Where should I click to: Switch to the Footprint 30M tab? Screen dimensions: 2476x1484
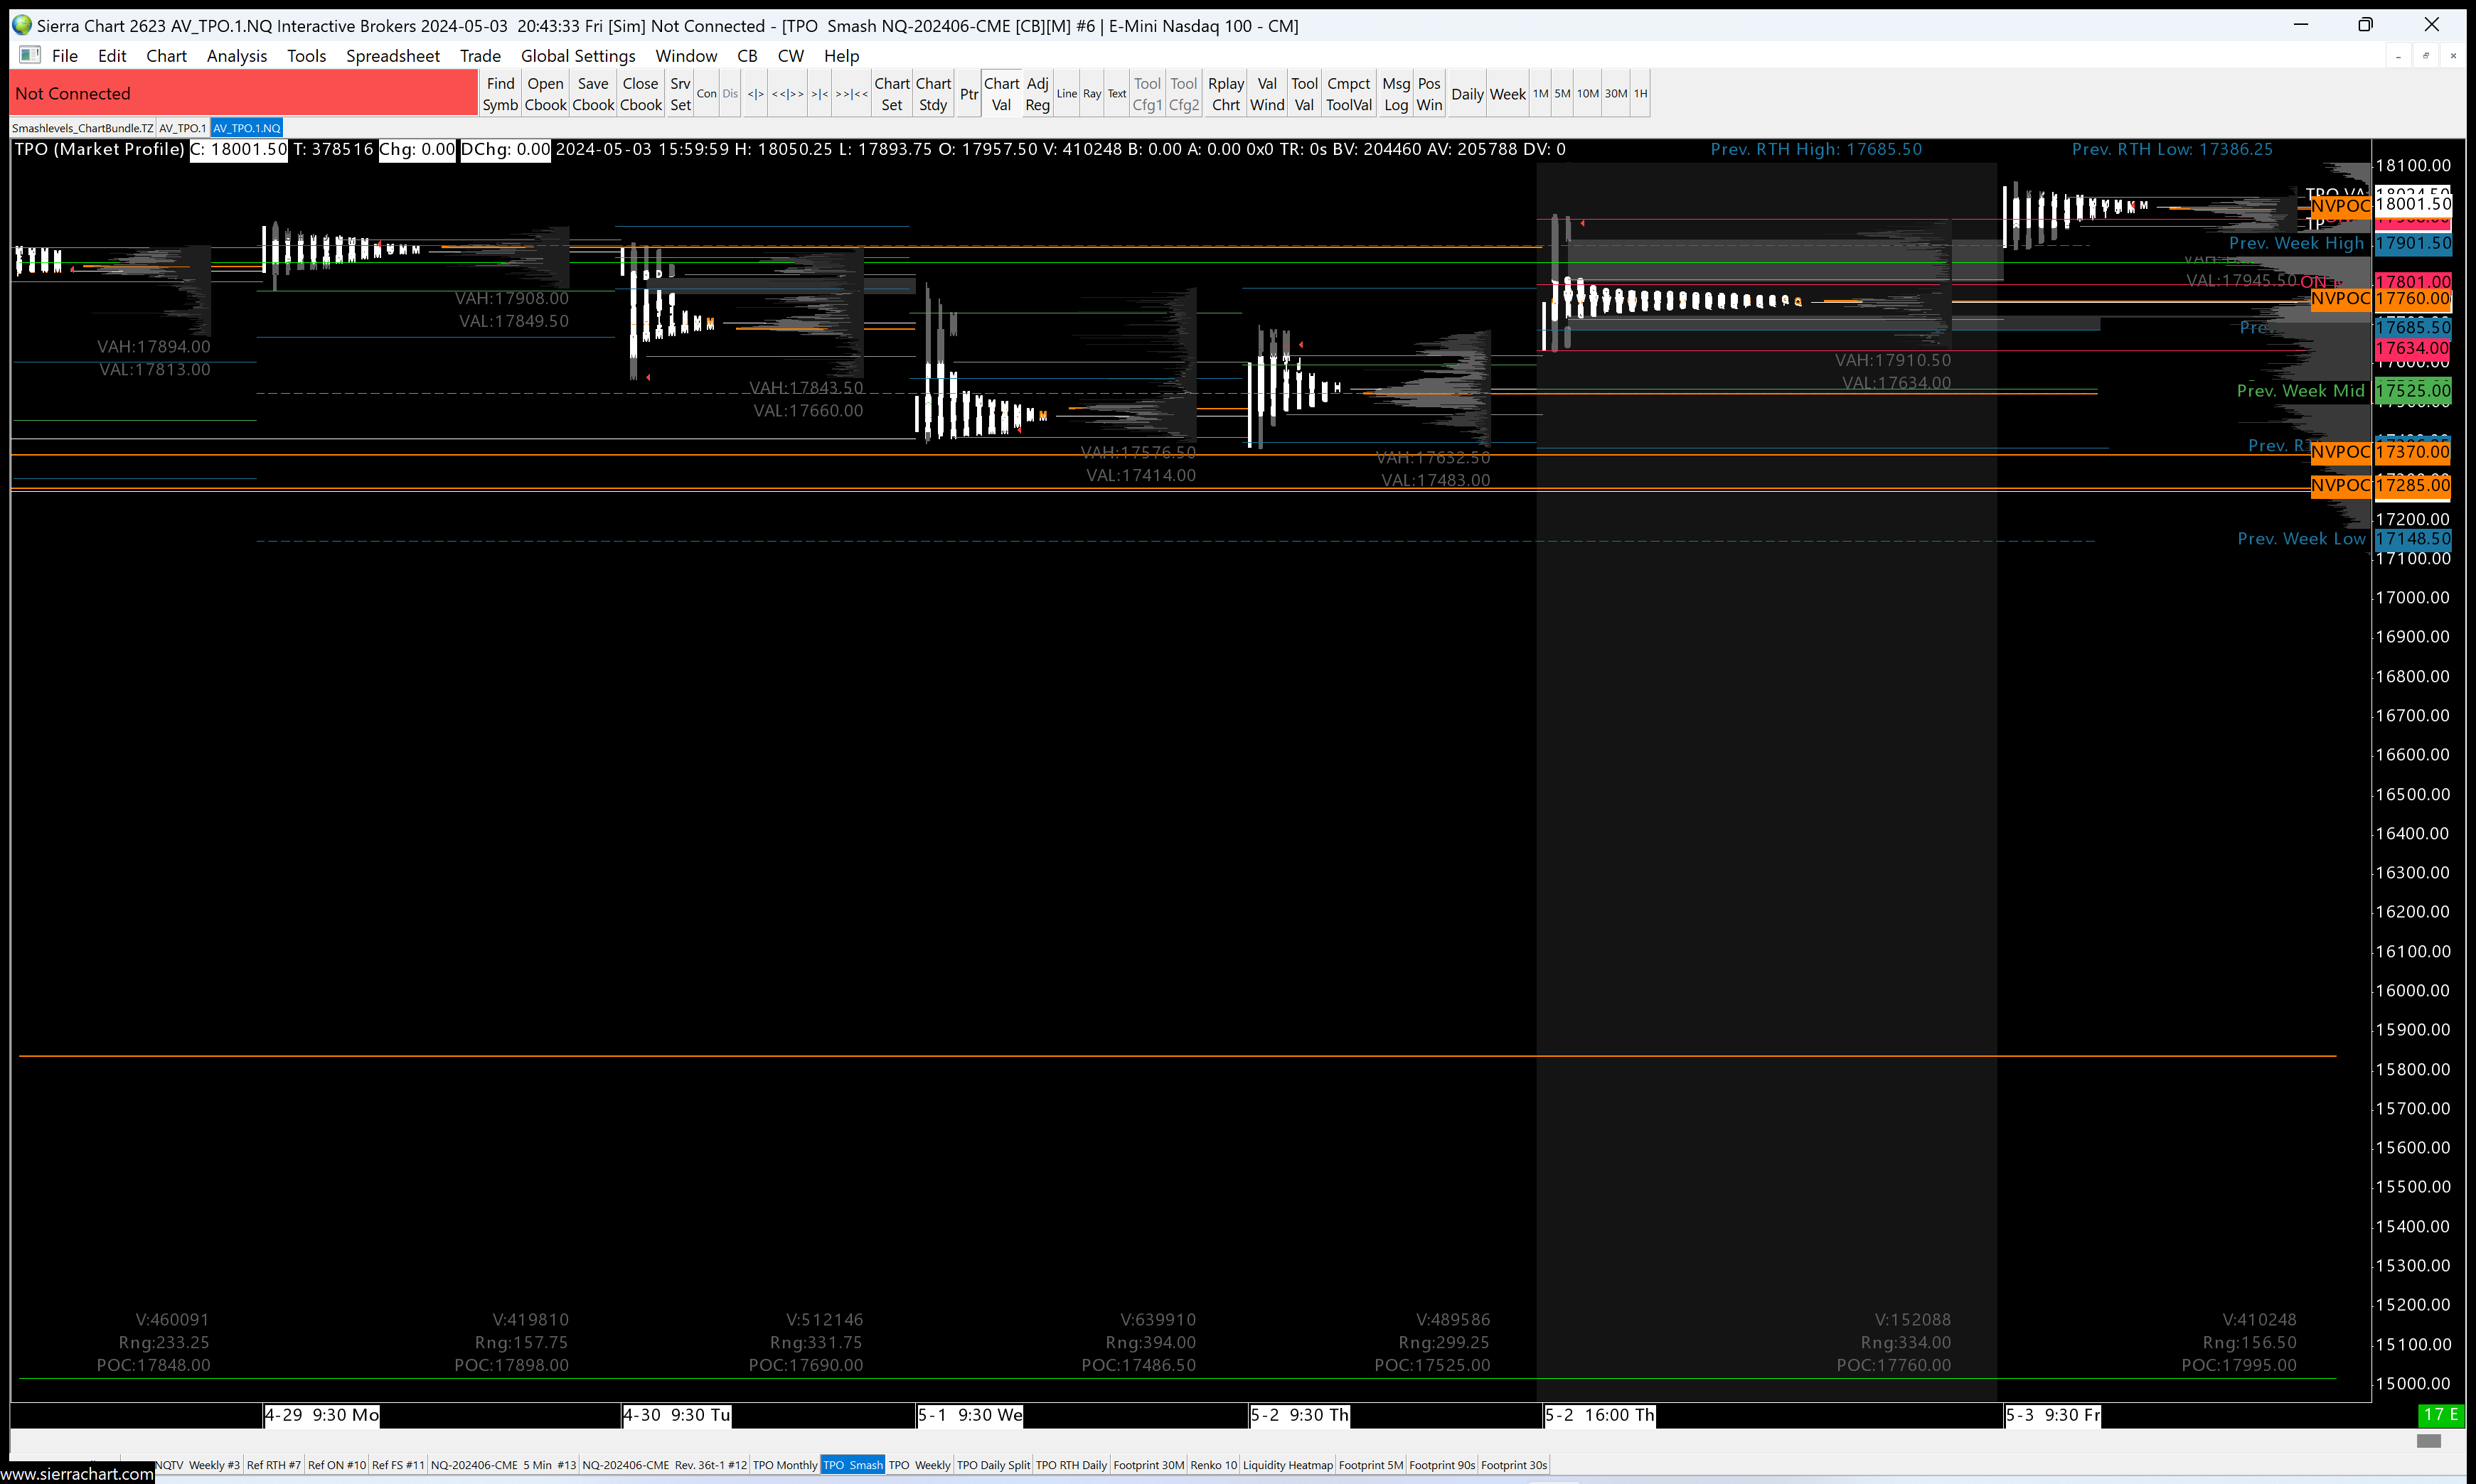(x=1148, y=1465)
